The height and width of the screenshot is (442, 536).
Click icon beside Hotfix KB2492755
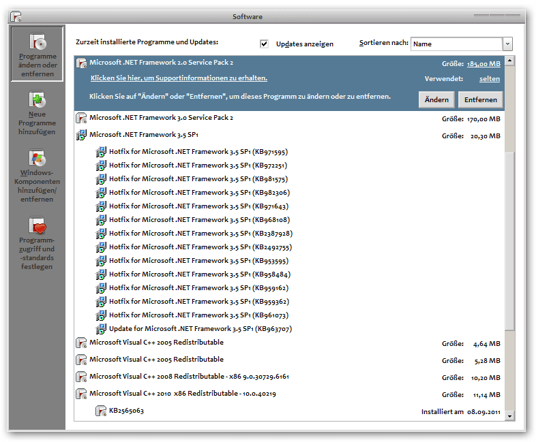click(x=101, y=247)
